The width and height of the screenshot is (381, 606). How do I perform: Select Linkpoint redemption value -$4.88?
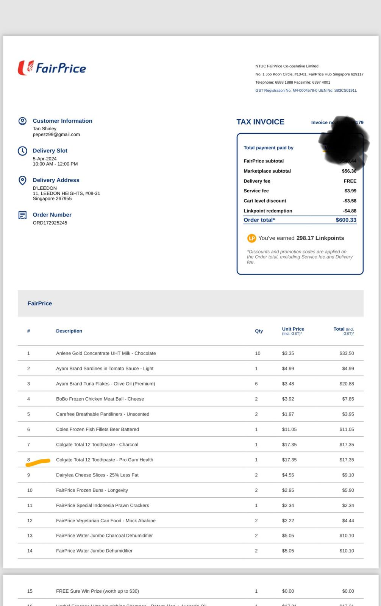350,211
